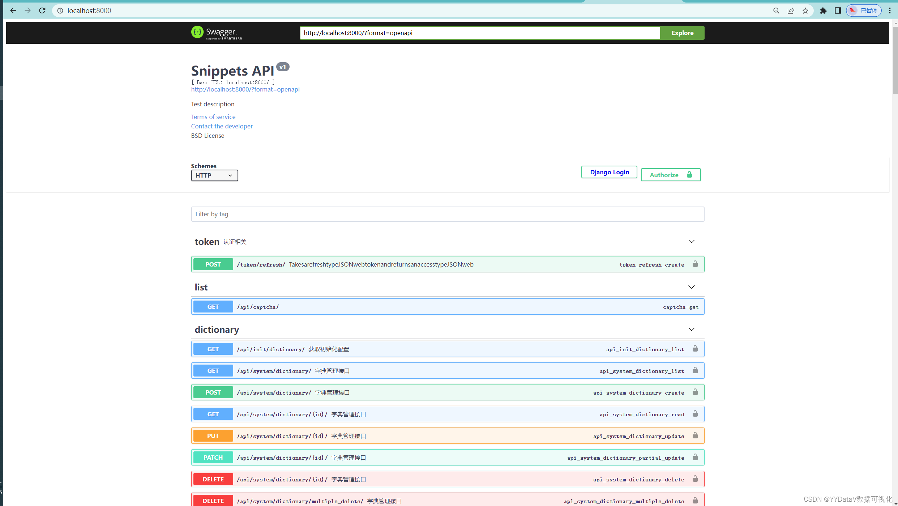Image resolution: width=898 pixels, height=506 pixels.
Task: Click the green Authorize button
Action: pyautogui.click(x=671, y=175)
